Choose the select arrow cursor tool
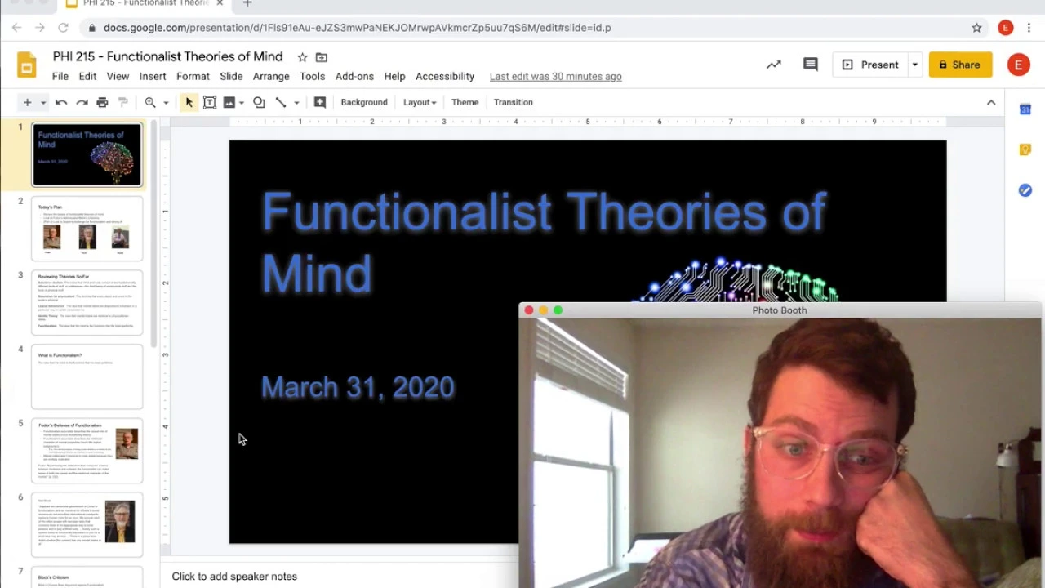This screenshot has width=1045, height=588. click(x=189, y=102)
